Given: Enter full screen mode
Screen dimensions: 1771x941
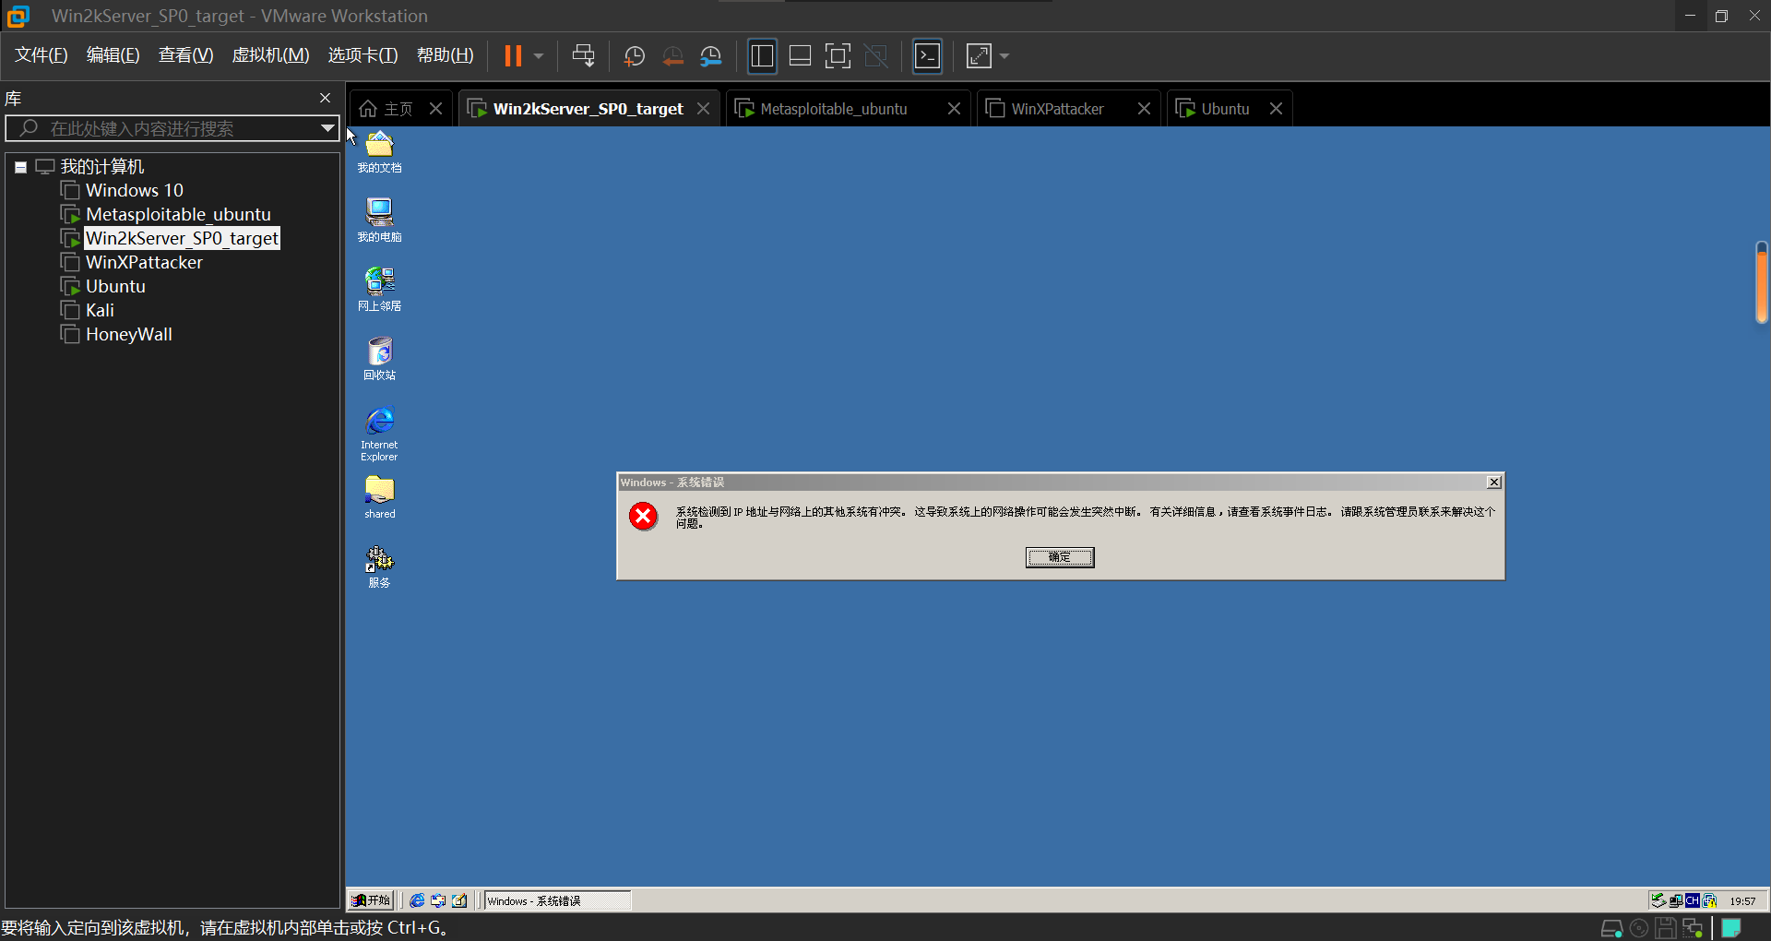Looking at the screenshot, I should pyautogui.click(x=838, y=56).
